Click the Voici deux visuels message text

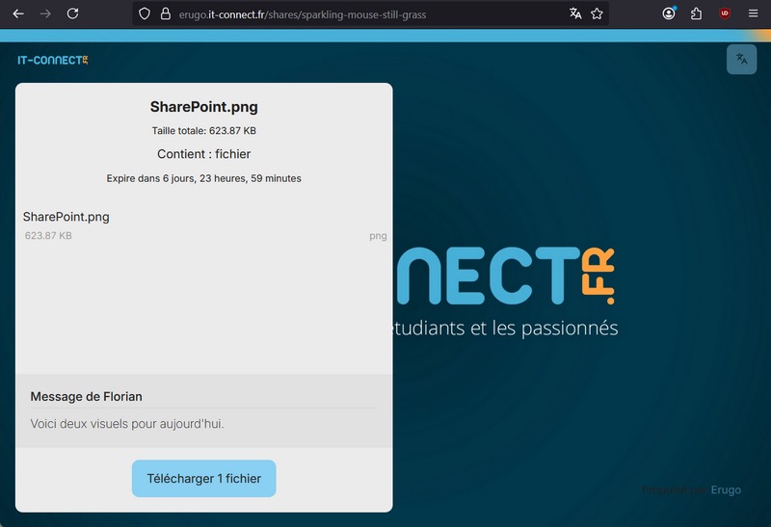127,424
